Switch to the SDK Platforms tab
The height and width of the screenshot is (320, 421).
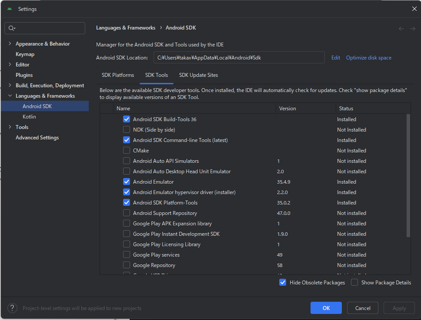[x=118, y=75]
